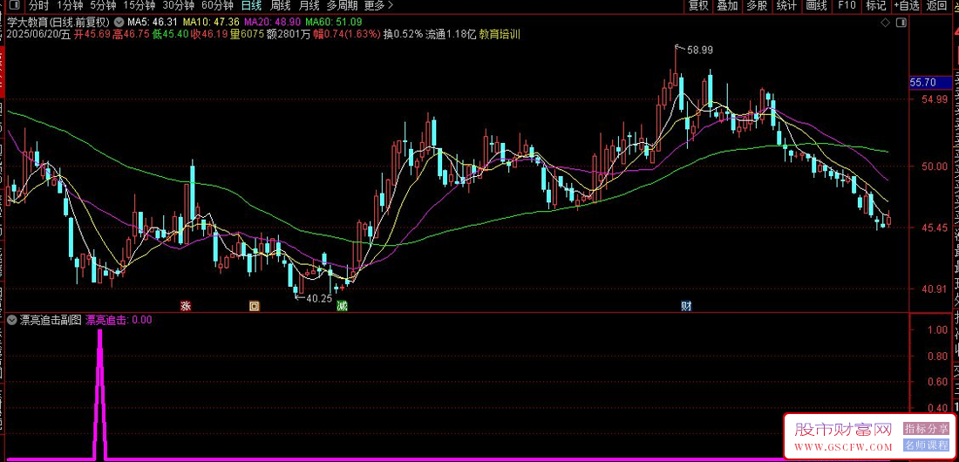Toggle the right side panel icon
The height and width of the screenshot is (462, 959).
click(x=901, y=23)
